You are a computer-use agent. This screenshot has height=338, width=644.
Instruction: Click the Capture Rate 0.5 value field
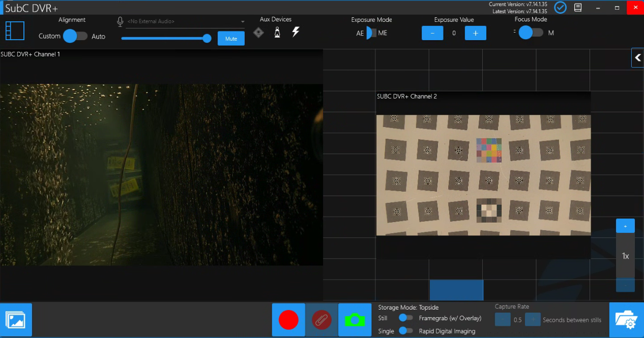pyautogui.click(x=517, y=320)
